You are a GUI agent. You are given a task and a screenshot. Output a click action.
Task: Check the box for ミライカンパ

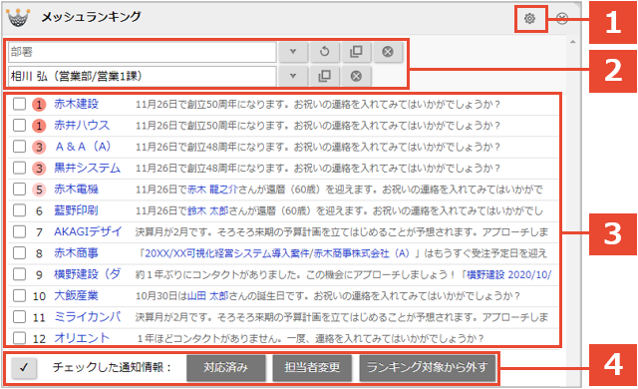pos(19,316)
